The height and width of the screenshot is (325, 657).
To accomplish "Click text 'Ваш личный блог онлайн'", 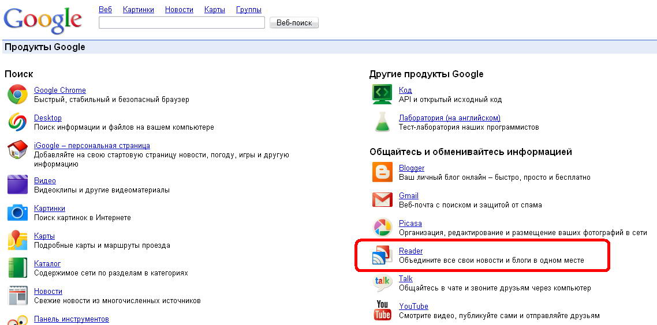I will pyautogui.click(x=442, y=177).
